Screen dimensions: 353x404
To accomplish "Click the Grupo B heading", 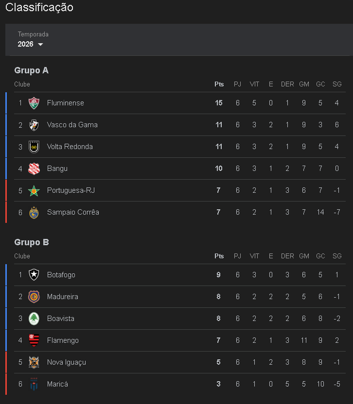I will click(31, 242).
